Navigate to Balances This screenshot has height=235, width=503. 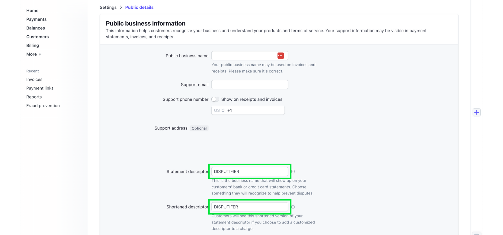36,28
